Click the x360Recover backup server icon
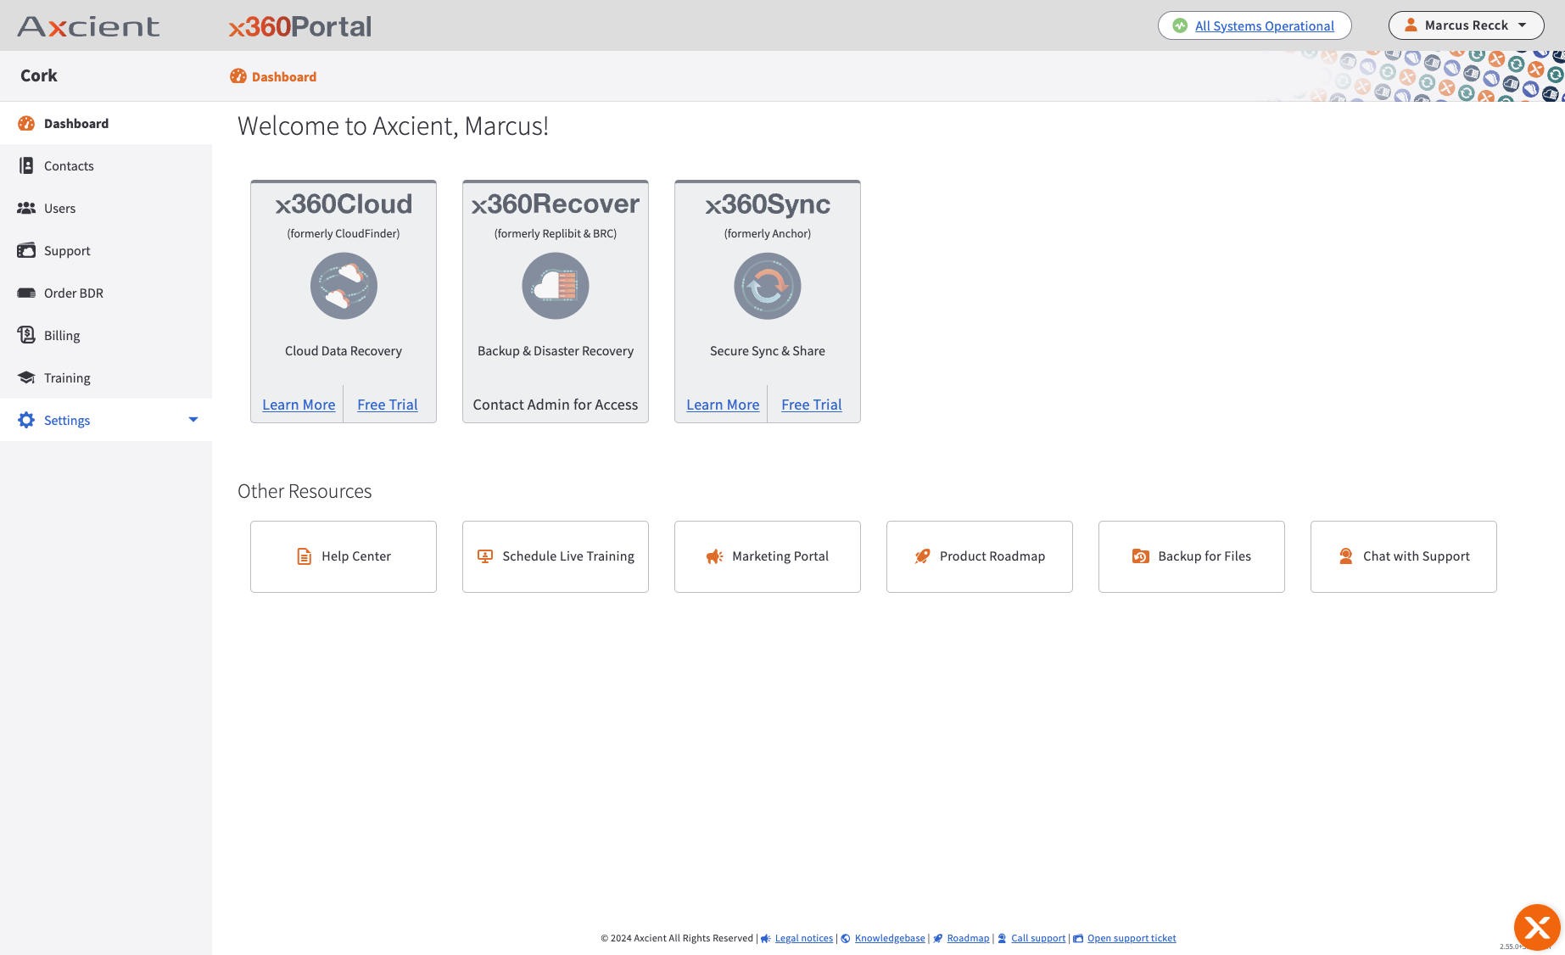The width and height of the screenshot is (1565, 955). [556, 286]
